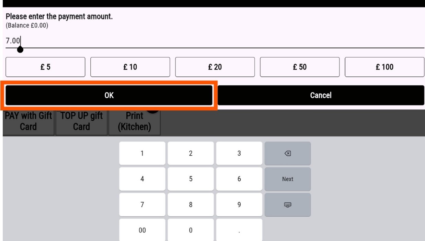Select the £ 5 quick amount
The image size is (425, 241).
[x=45, y=67]
